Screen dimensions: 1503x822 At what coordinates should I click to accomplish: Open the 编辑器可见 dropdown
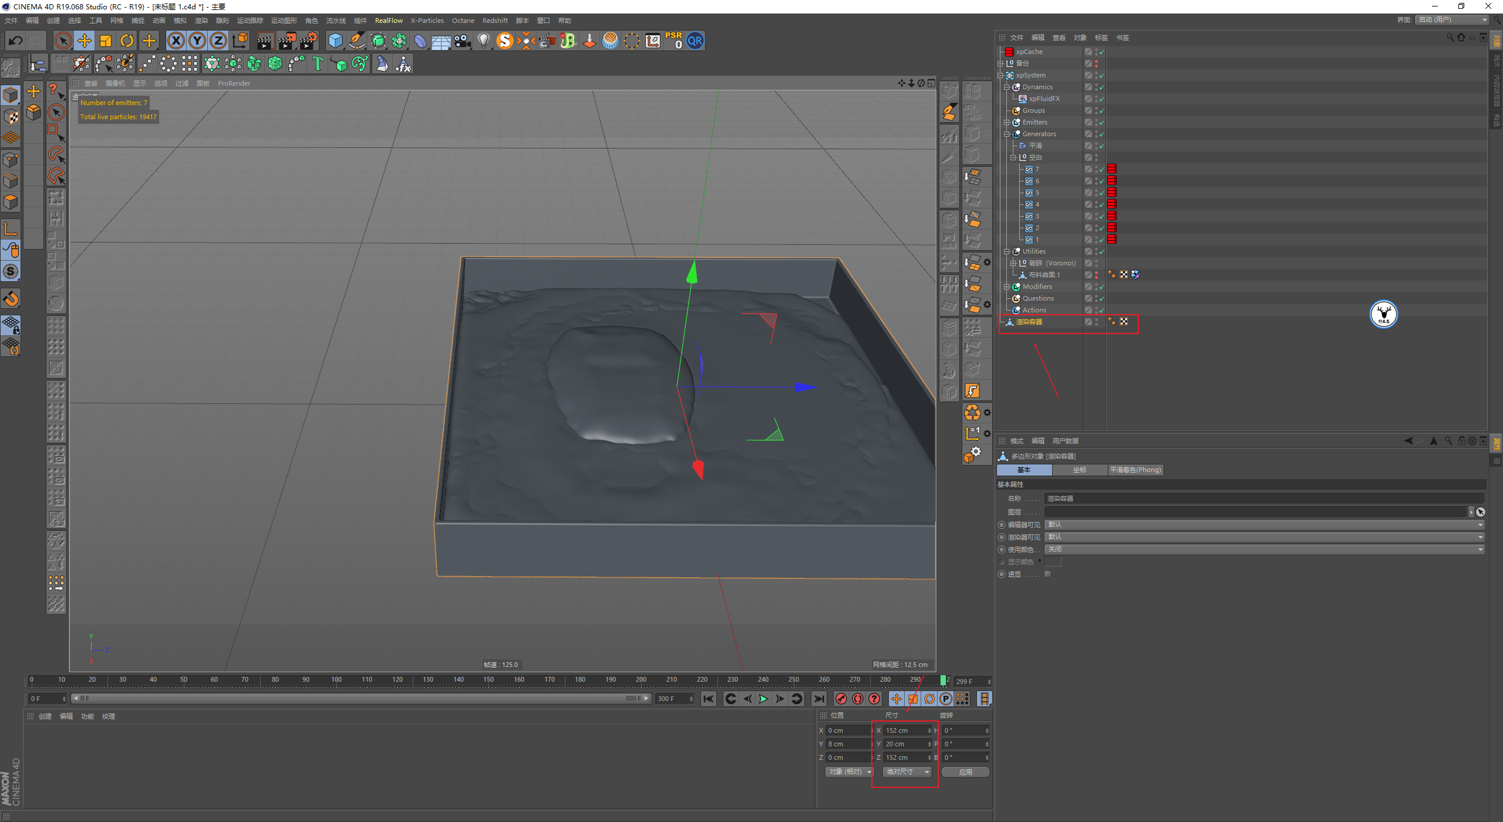1263,525
